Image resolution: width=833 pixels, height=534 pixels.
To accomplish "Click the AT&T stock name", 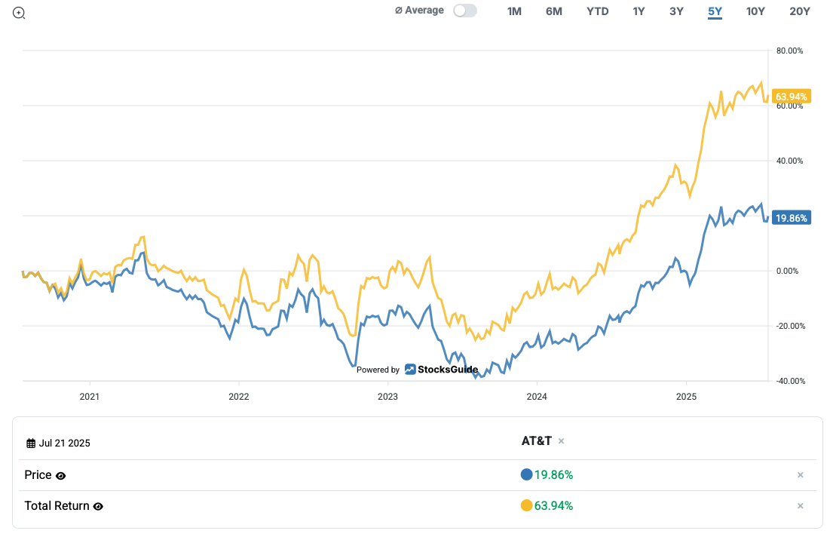I will (x=537, y=441).
